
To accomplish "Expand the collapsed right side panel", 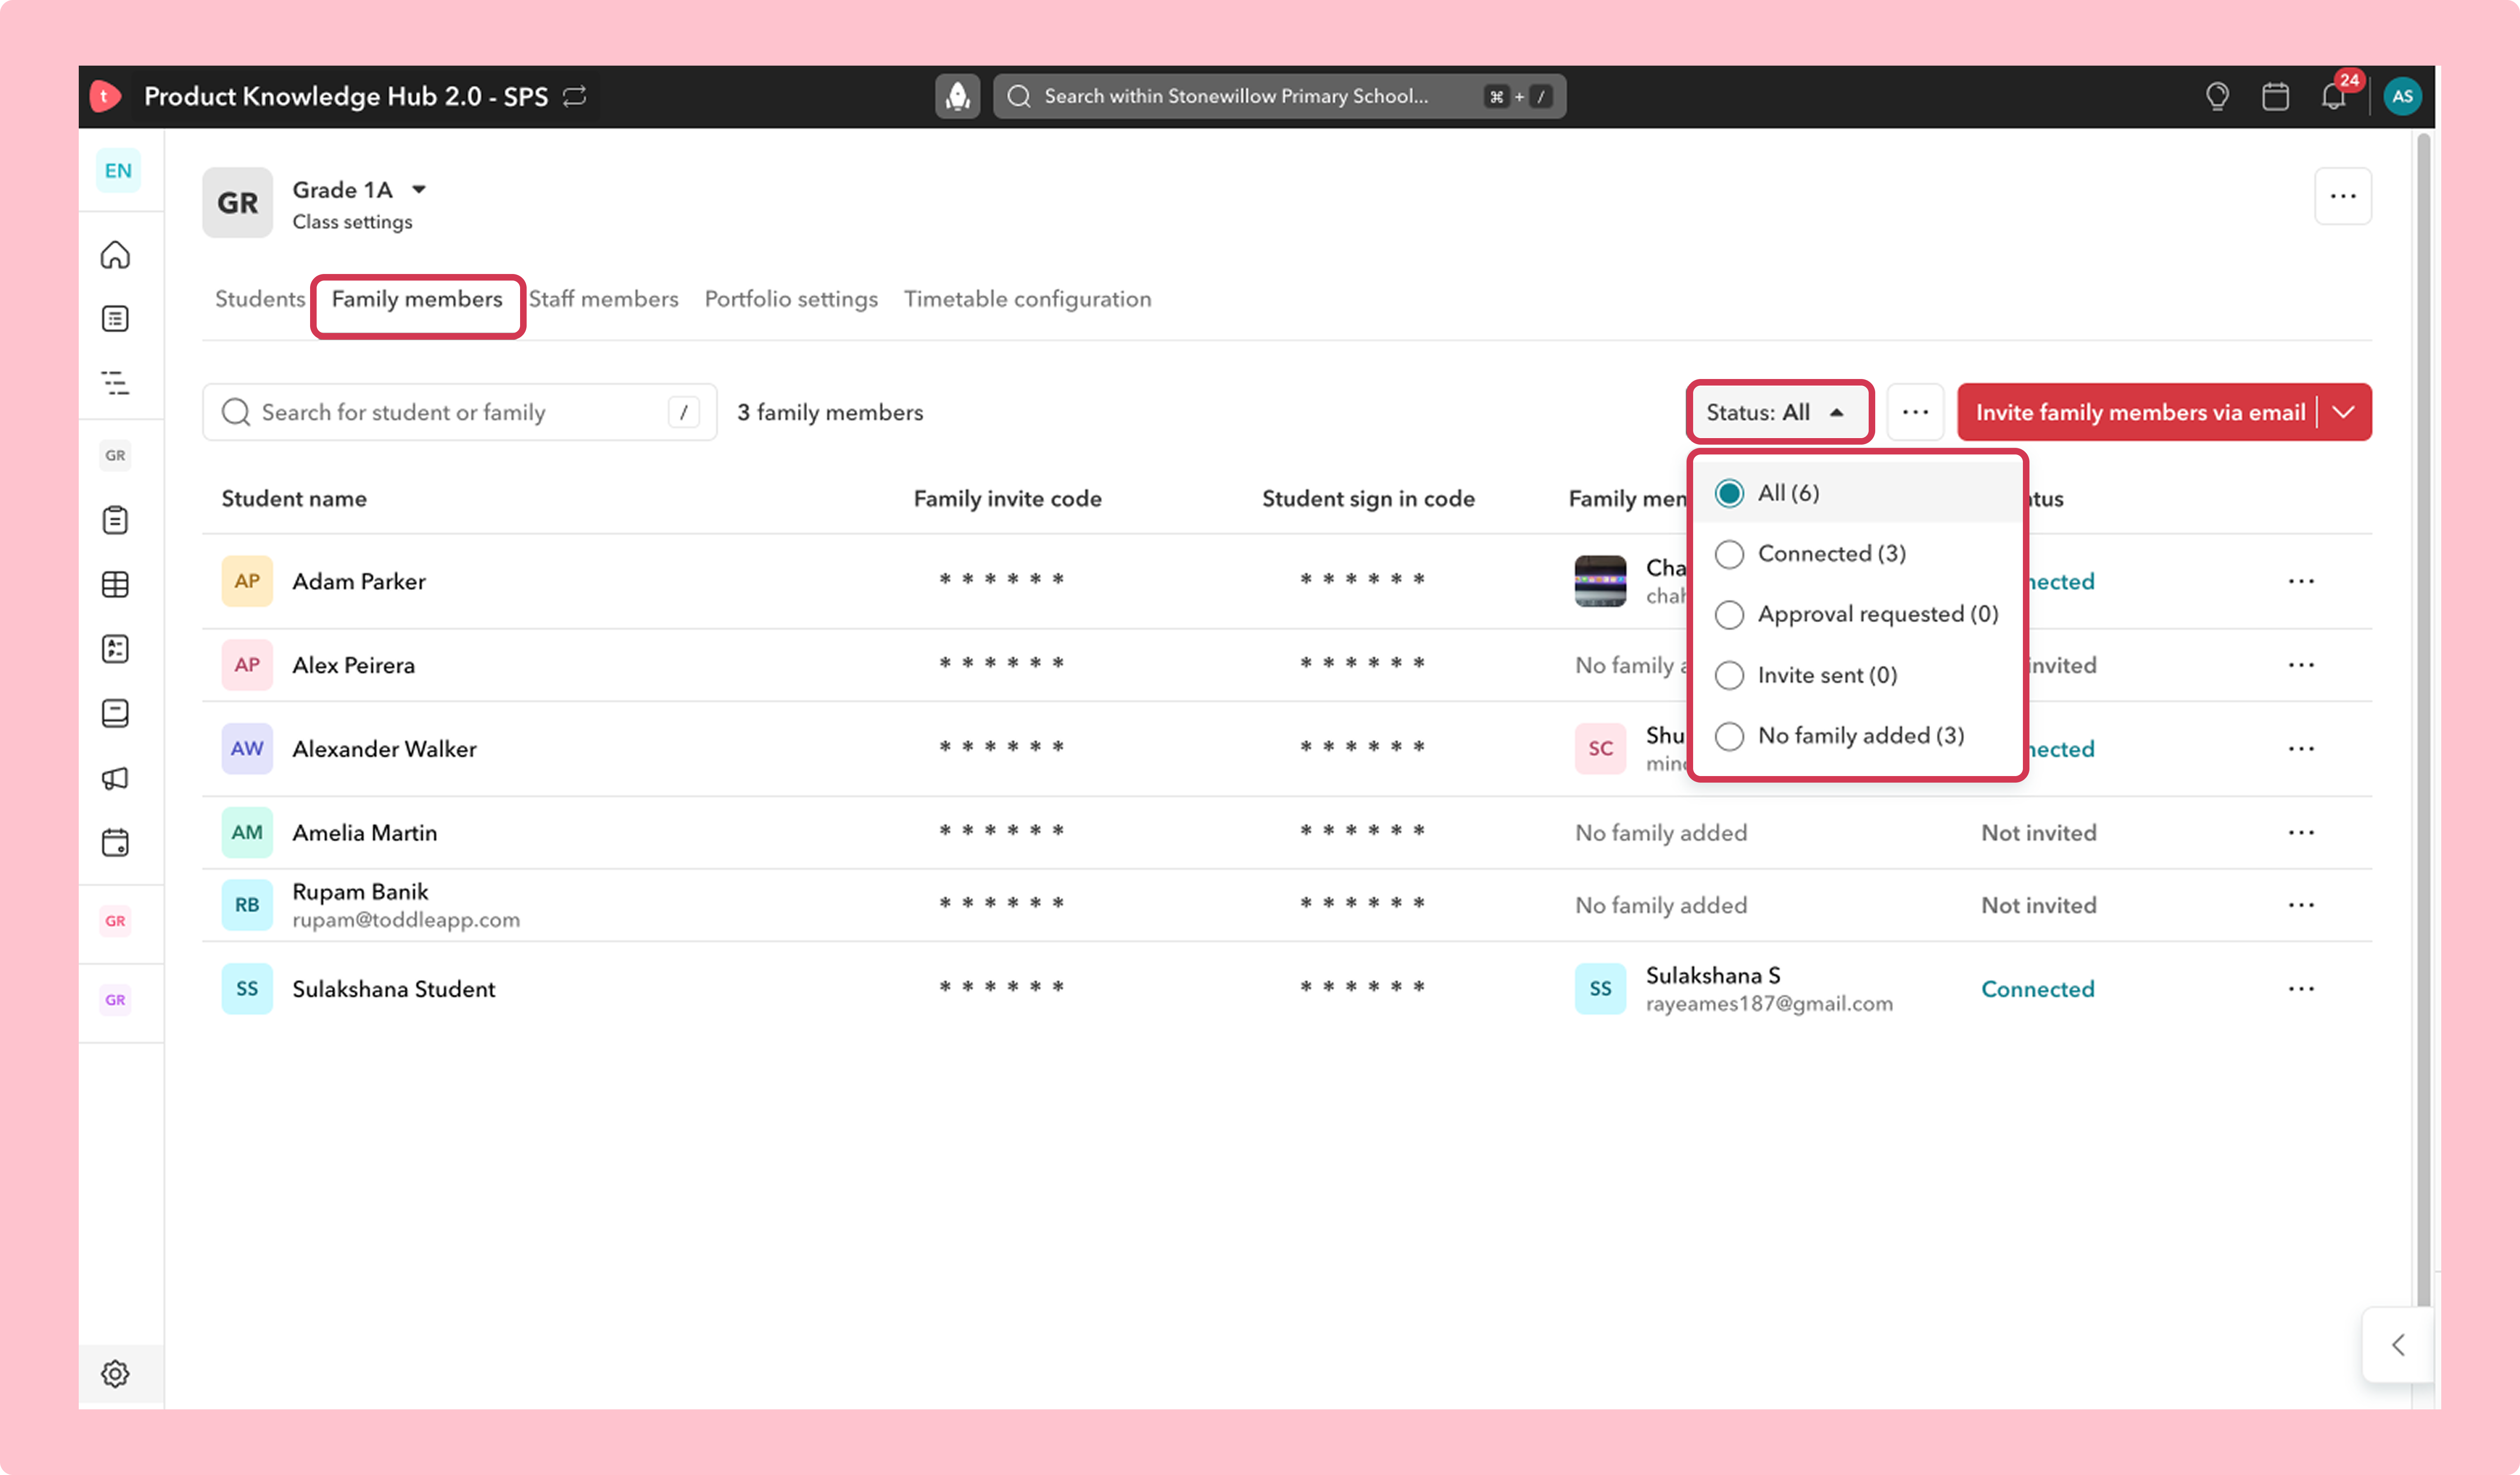I will [2398, 1345].
